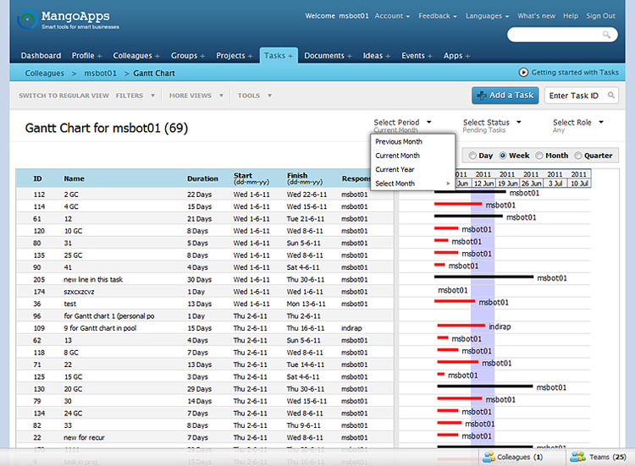Expand the FILTERS dropdown

(x=135, y=96)
